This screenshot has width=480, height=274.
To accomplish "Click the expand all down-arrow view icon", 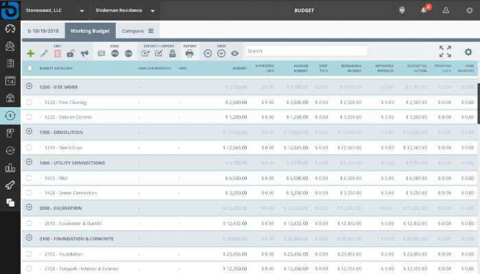I will pyautogui.click(x=221, y=53).
